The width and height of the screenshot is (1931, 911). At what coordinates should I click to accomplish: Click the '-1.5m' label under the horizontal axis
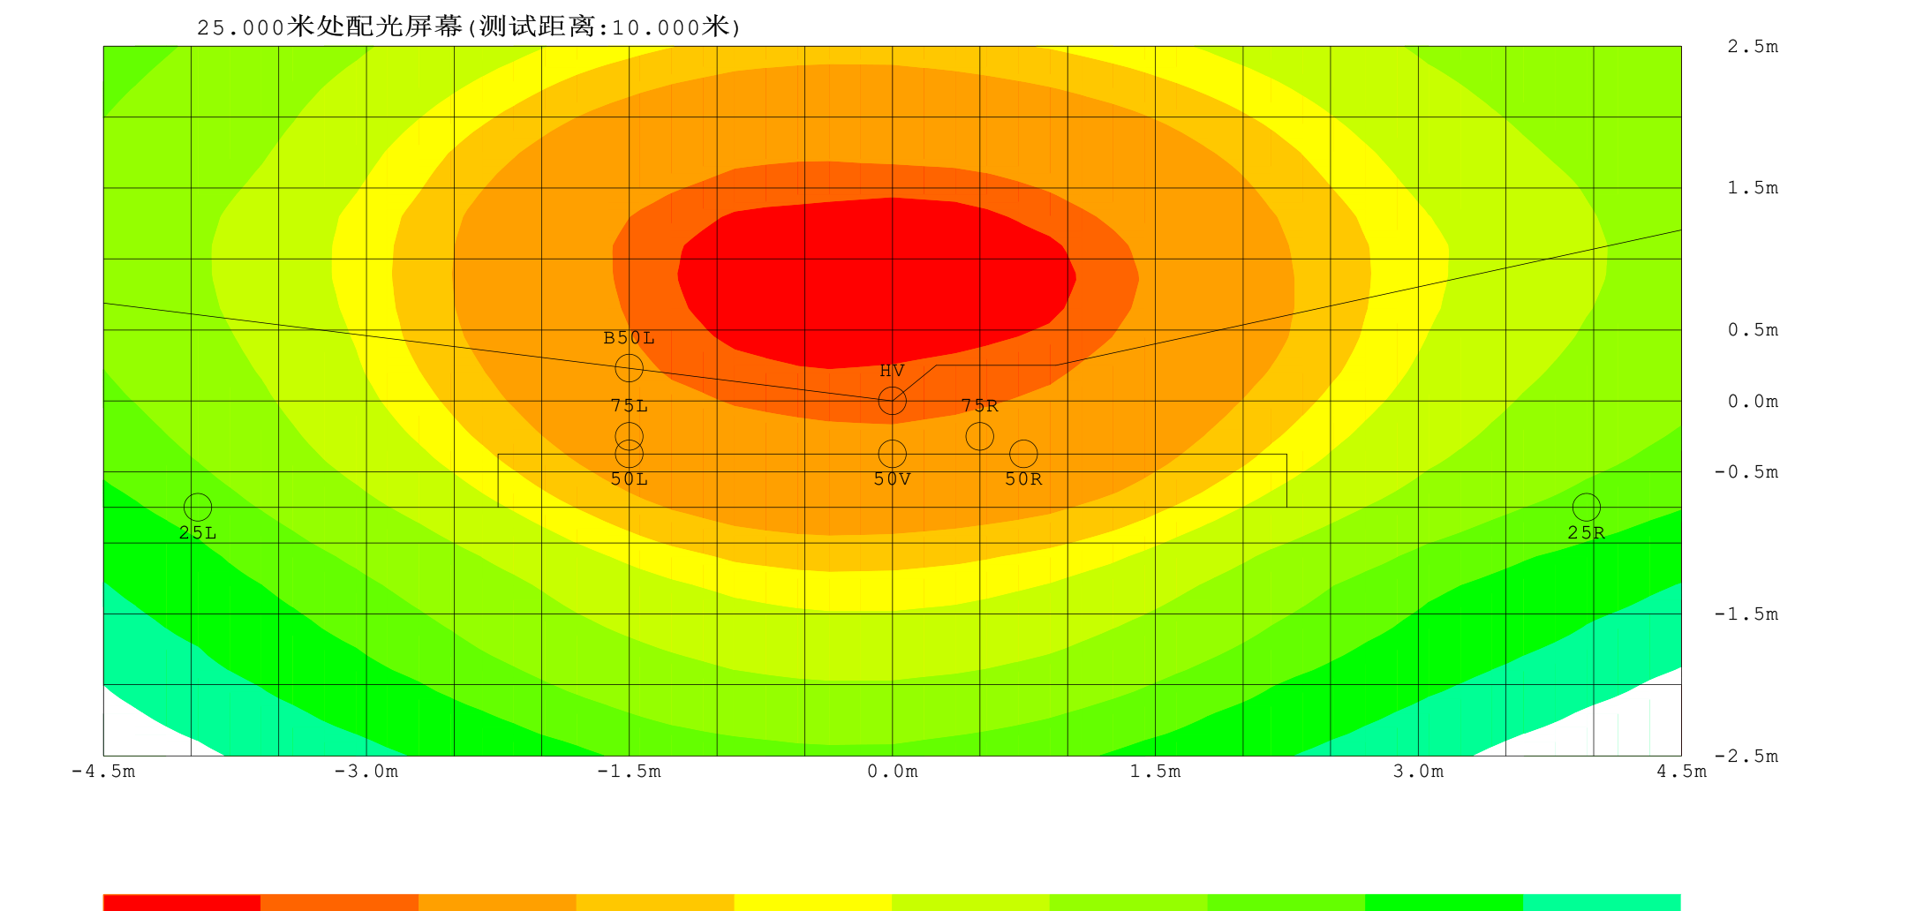tap(629, 772)
